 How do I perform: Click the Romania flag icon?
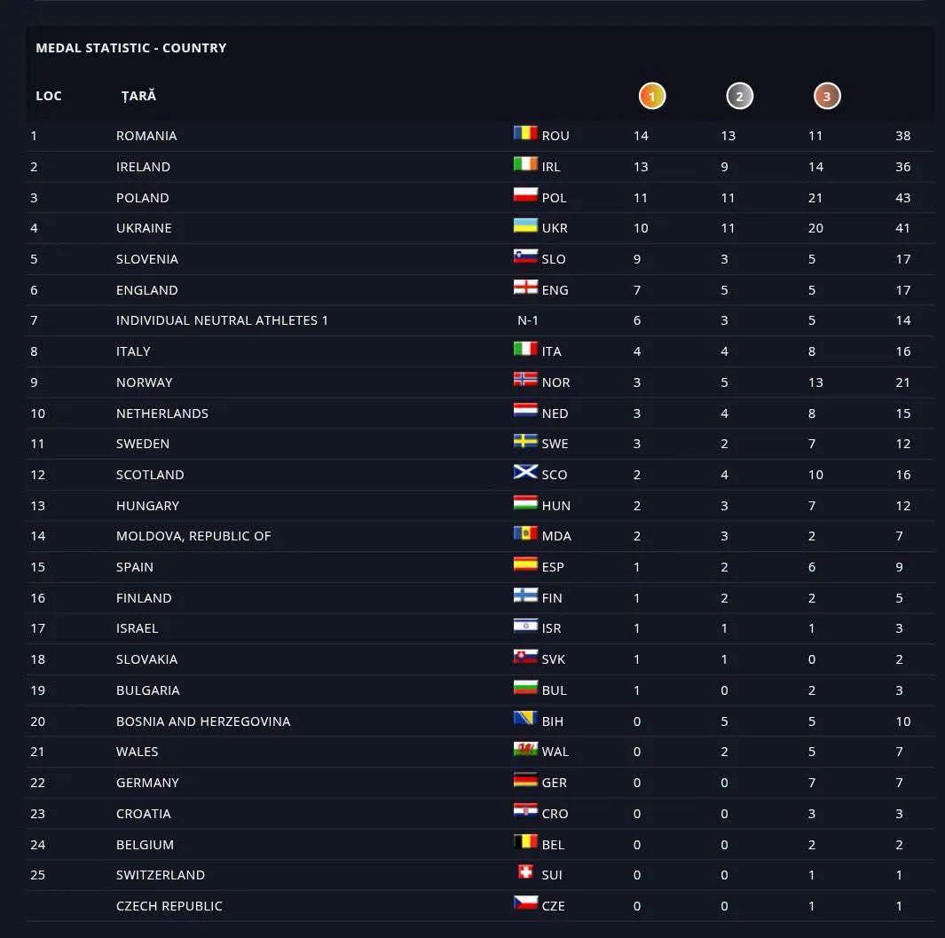click(x=525, y=134)
